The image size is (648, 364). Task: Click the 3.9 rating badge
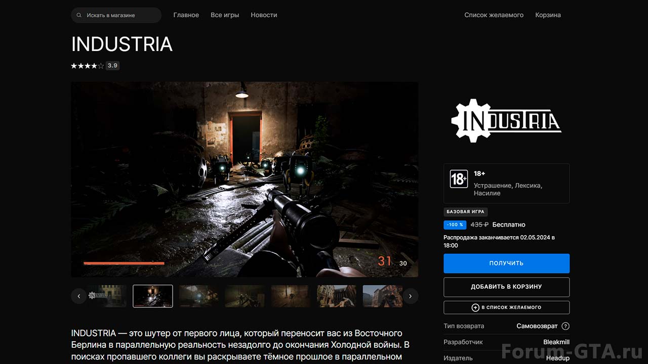(112, 66)
